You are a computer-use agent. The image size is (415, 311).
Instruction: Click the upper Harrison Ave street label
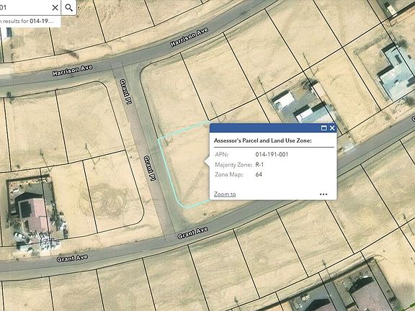pos(189,37)
